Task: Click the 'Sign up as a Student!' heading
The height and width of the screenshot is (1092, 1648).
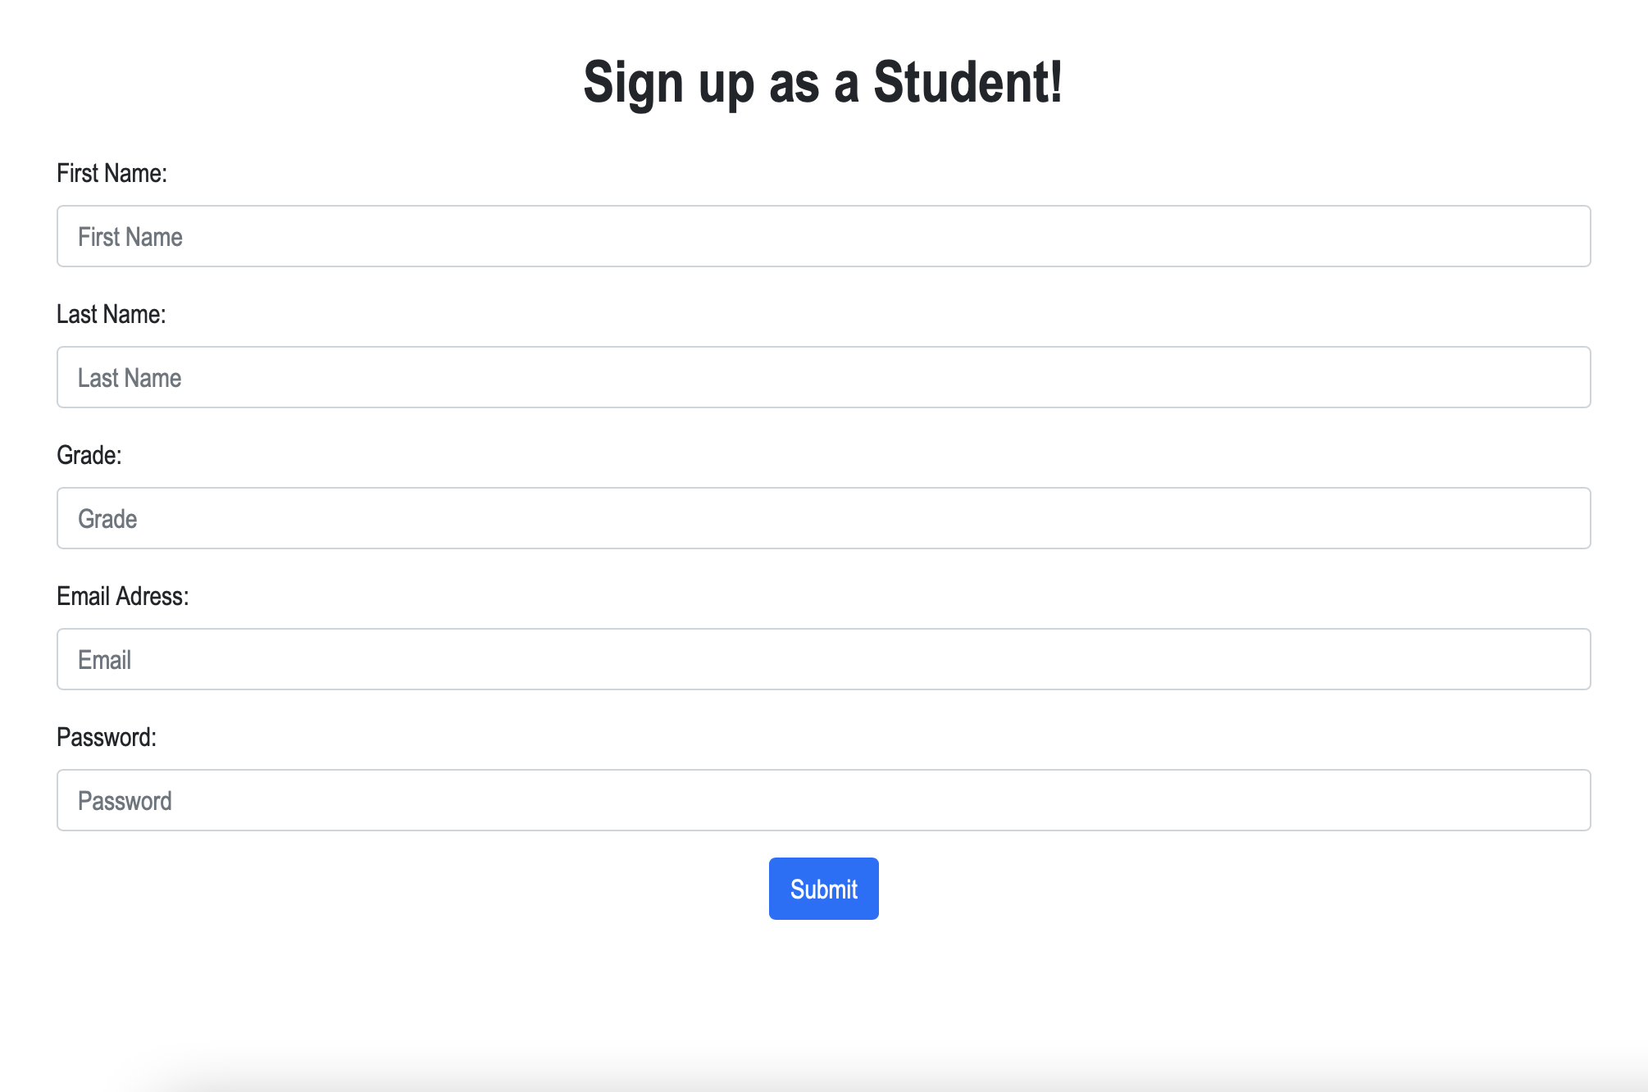Action: coord(822,82)
